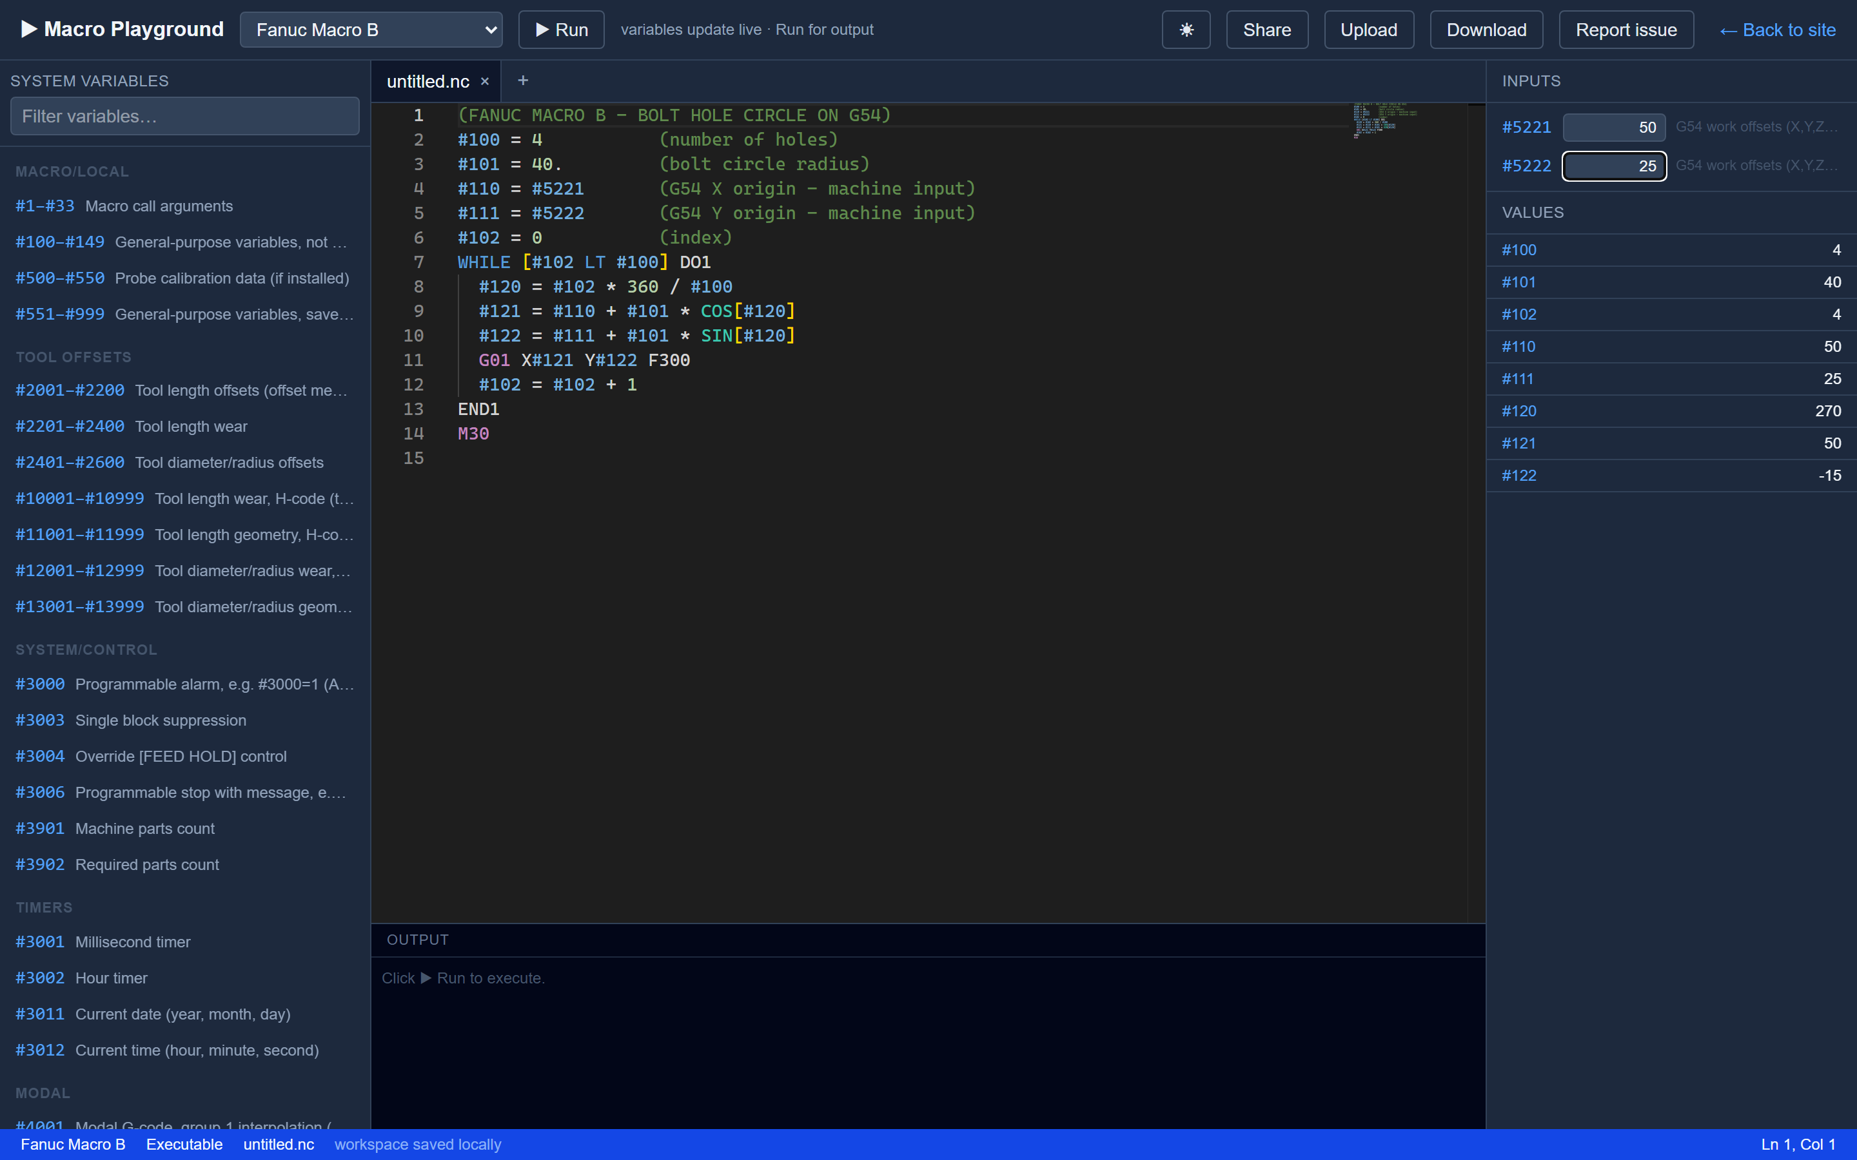The image size is (1857, 1160).
Task: Click Ln 1, Col 1 cursor position indicator
Action: [1798, 1145]
